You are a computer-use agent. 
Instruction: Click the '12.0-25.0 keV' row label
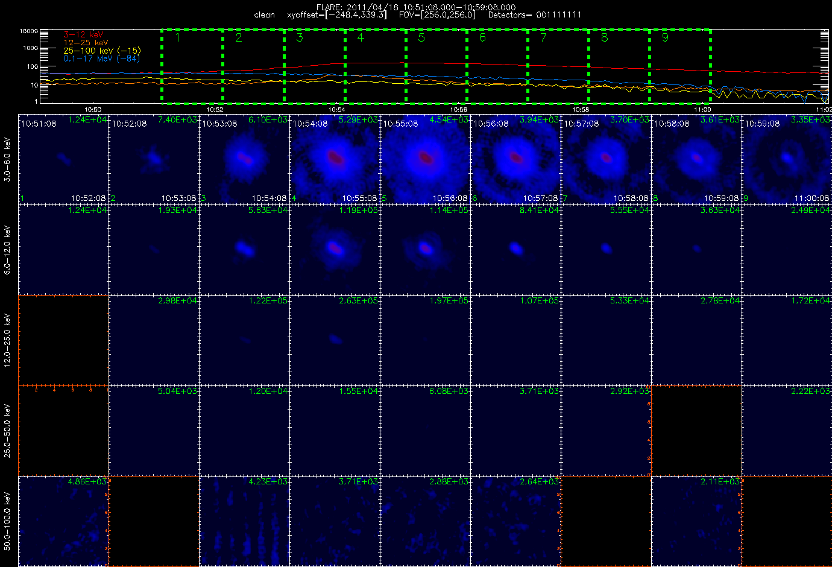[7, 340]
